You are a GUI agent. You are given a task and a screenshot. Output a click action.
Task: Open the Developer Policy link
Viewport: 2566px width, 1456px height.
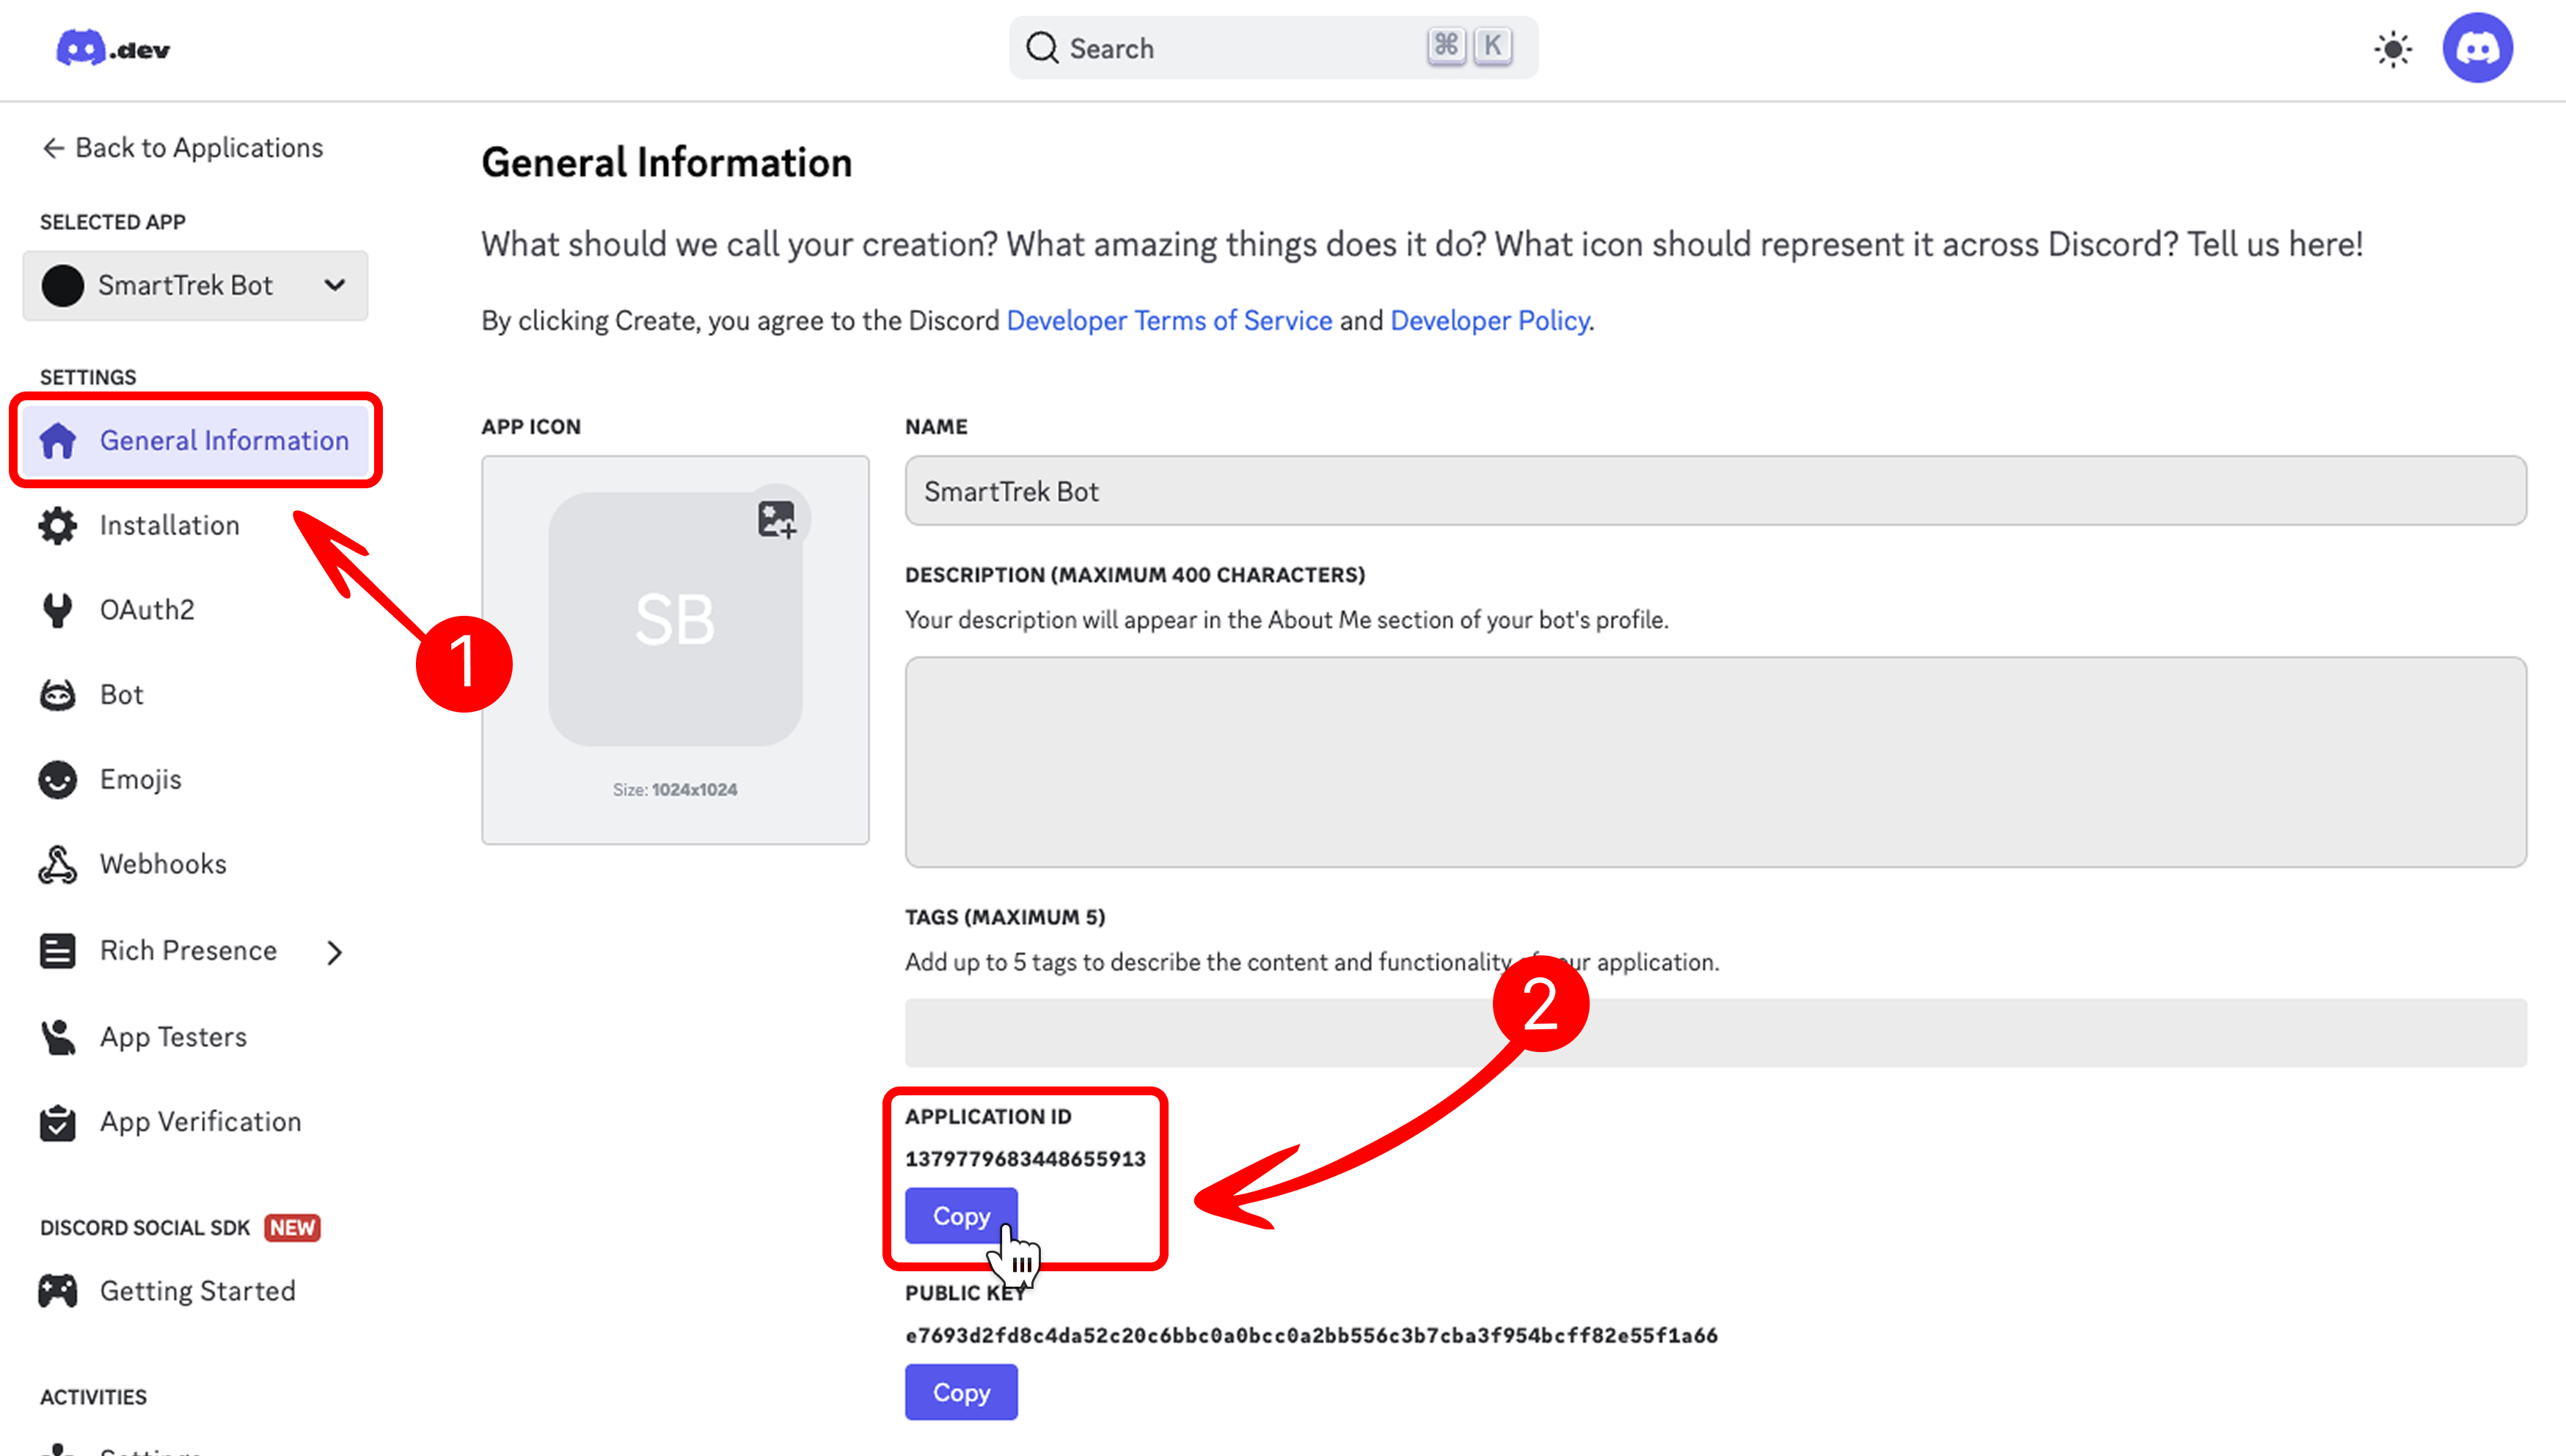[1490, 321]
